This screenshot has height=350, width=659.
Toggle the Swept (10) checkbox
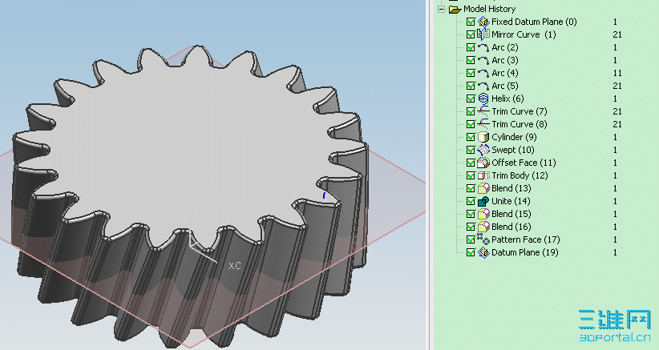pyautogui.click(x=471, y=150)
